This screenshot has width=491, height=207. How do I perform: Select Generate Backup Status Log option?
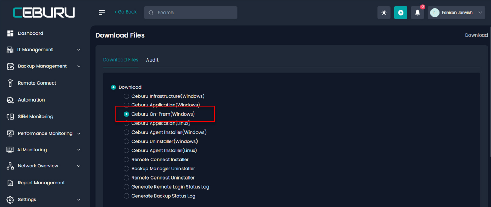tap(127, 196)
